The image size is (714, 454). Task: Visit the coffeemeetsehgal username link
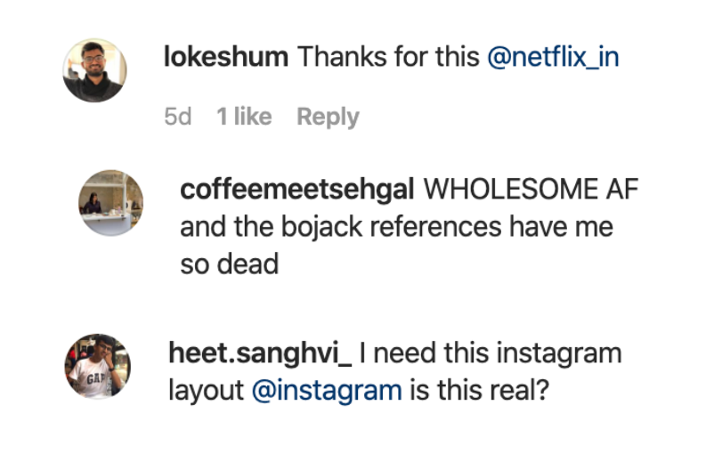click(x=298, y=191)
